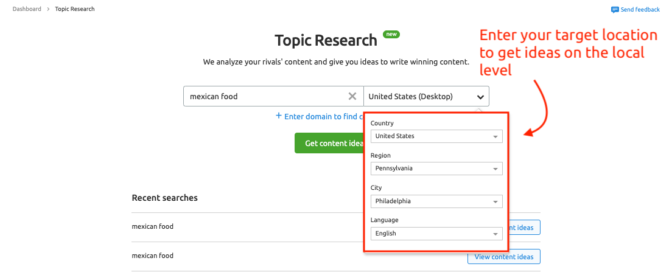Click the breadcrumb separator arrow

(x=49, y=9)
